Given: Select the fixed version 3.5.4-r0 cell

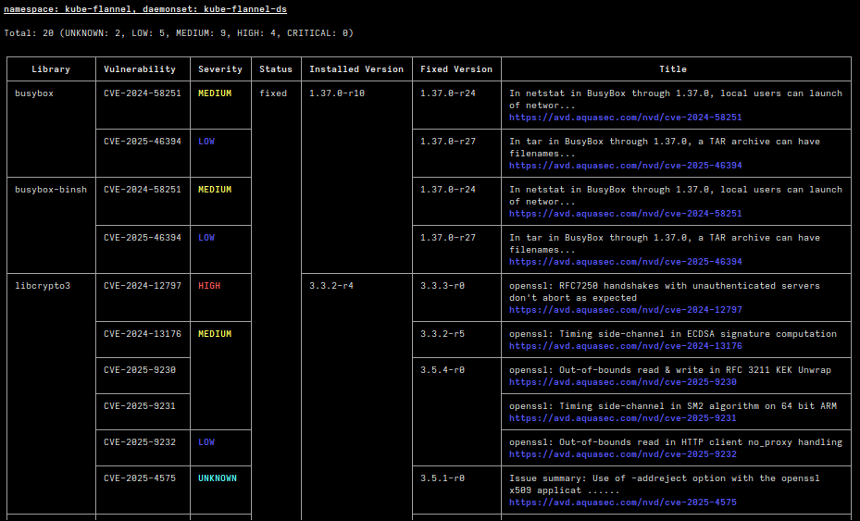Looking at the screenshot, I should coord(442,370).
